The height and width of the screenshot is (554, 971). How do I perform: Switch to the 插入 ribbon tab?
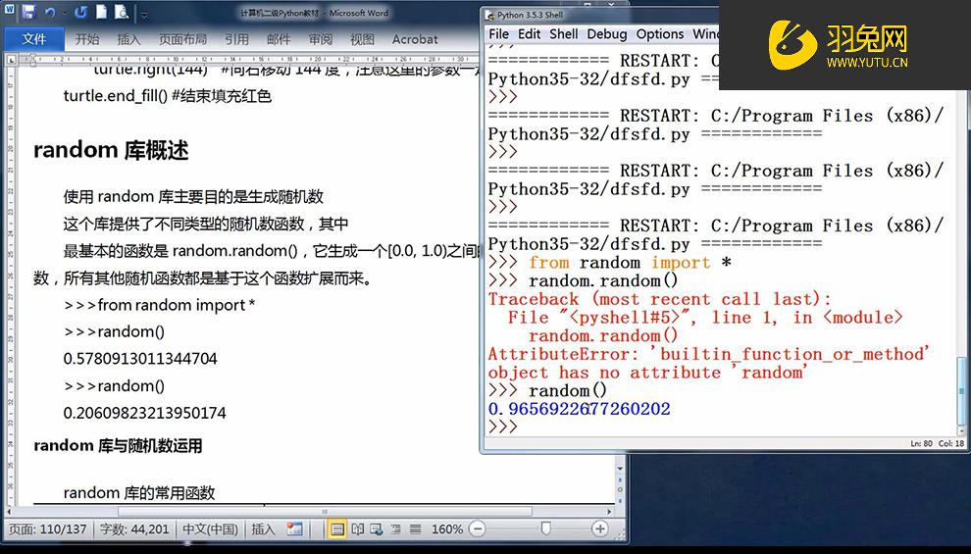(128, 39)
